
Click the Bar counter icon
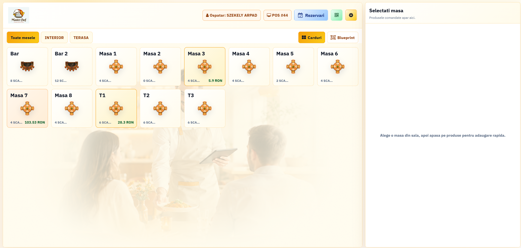(27, 66)
